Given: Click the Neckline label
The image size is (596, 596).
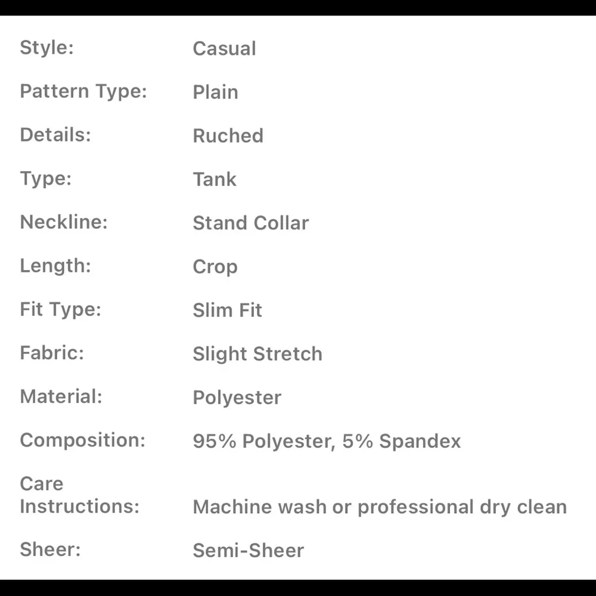Looking at the screenshot, I should [x=64, y=222].
